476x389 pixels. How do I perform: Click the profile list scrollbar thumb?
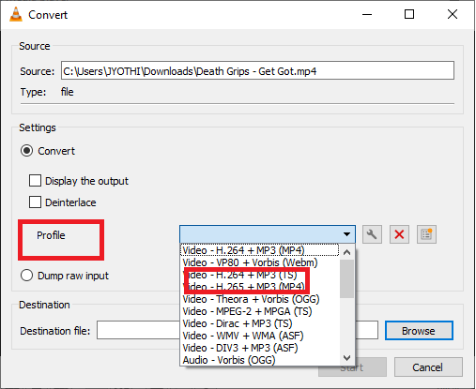[x=346, y=278]
